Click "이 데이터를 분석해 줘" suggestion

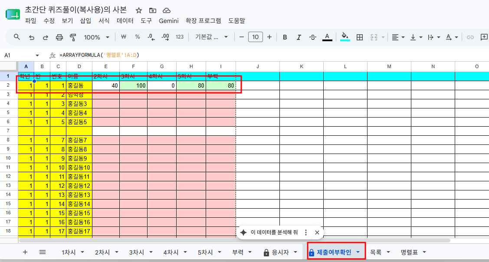coord(274,233)
